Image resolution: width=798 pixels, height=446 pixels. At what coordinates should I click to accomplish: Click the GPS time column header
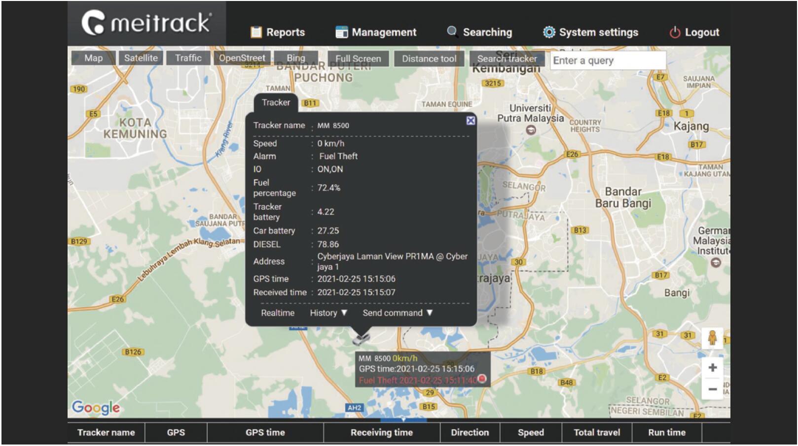coord(265,433)
